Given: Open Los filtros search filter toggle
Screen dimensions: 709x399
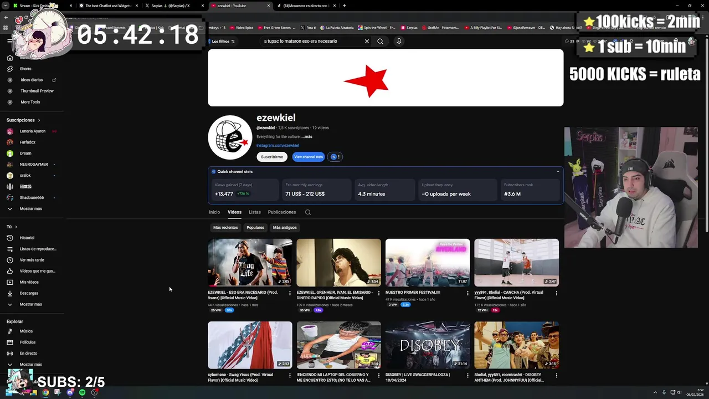Looking at the screenshot, I should [223, 41].
